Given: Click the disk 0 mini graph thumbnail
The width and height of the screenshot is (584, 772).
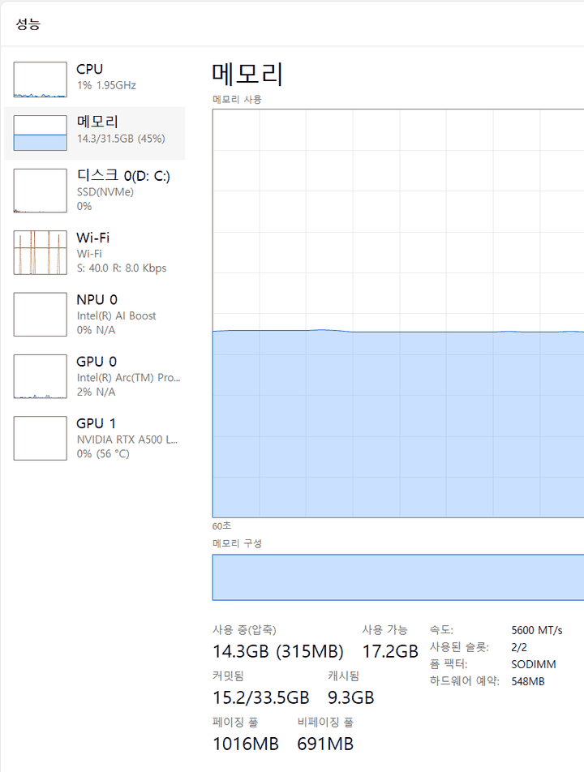Looking at the screenshot, I should (x=40, y=191).
